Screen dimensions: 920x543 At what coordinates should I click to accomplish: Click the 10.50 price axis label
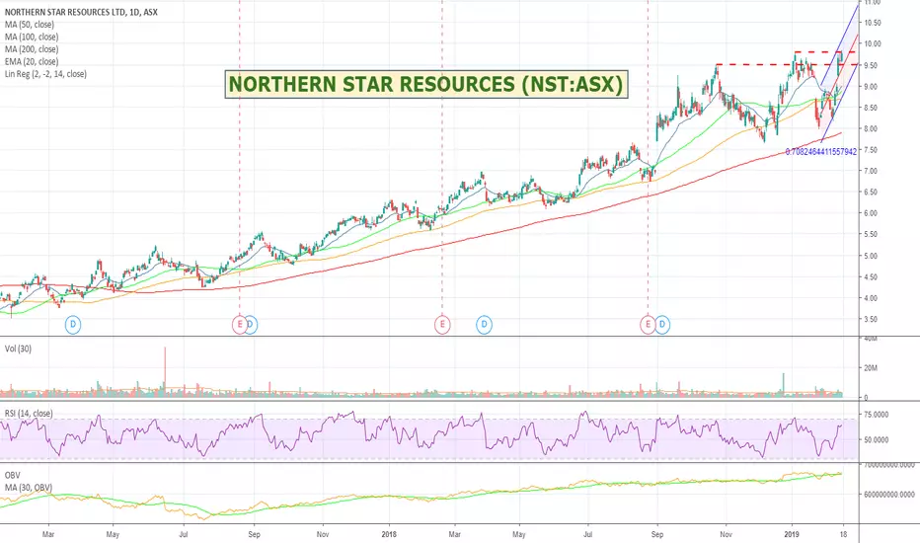pos(873,23)
